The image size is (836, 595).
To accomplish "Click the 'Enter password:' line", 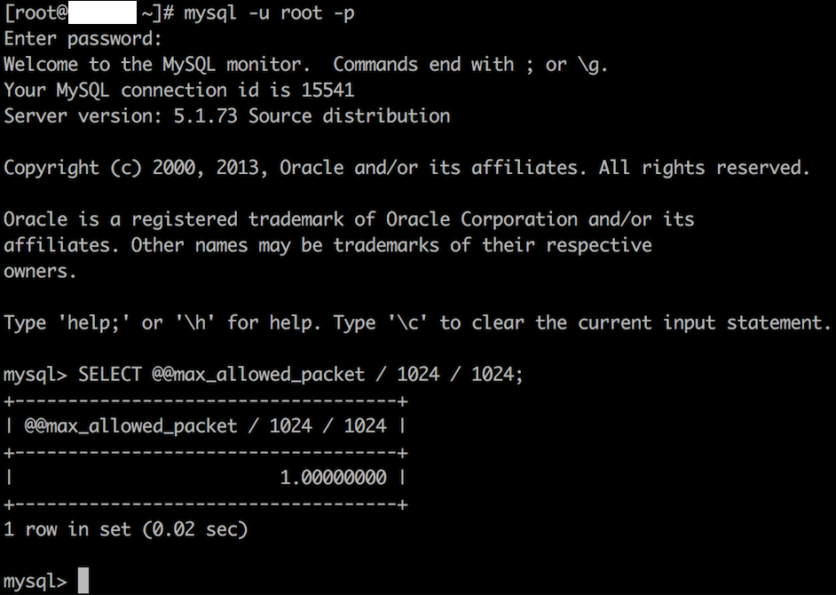I will [x=83, y=38].
